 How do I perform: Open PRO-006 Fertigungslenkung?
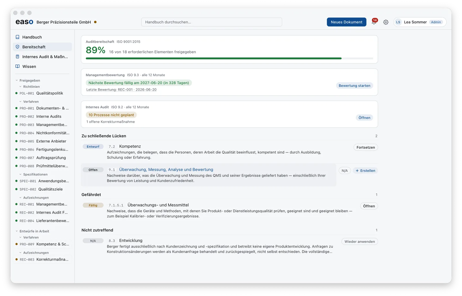(42, 150)
